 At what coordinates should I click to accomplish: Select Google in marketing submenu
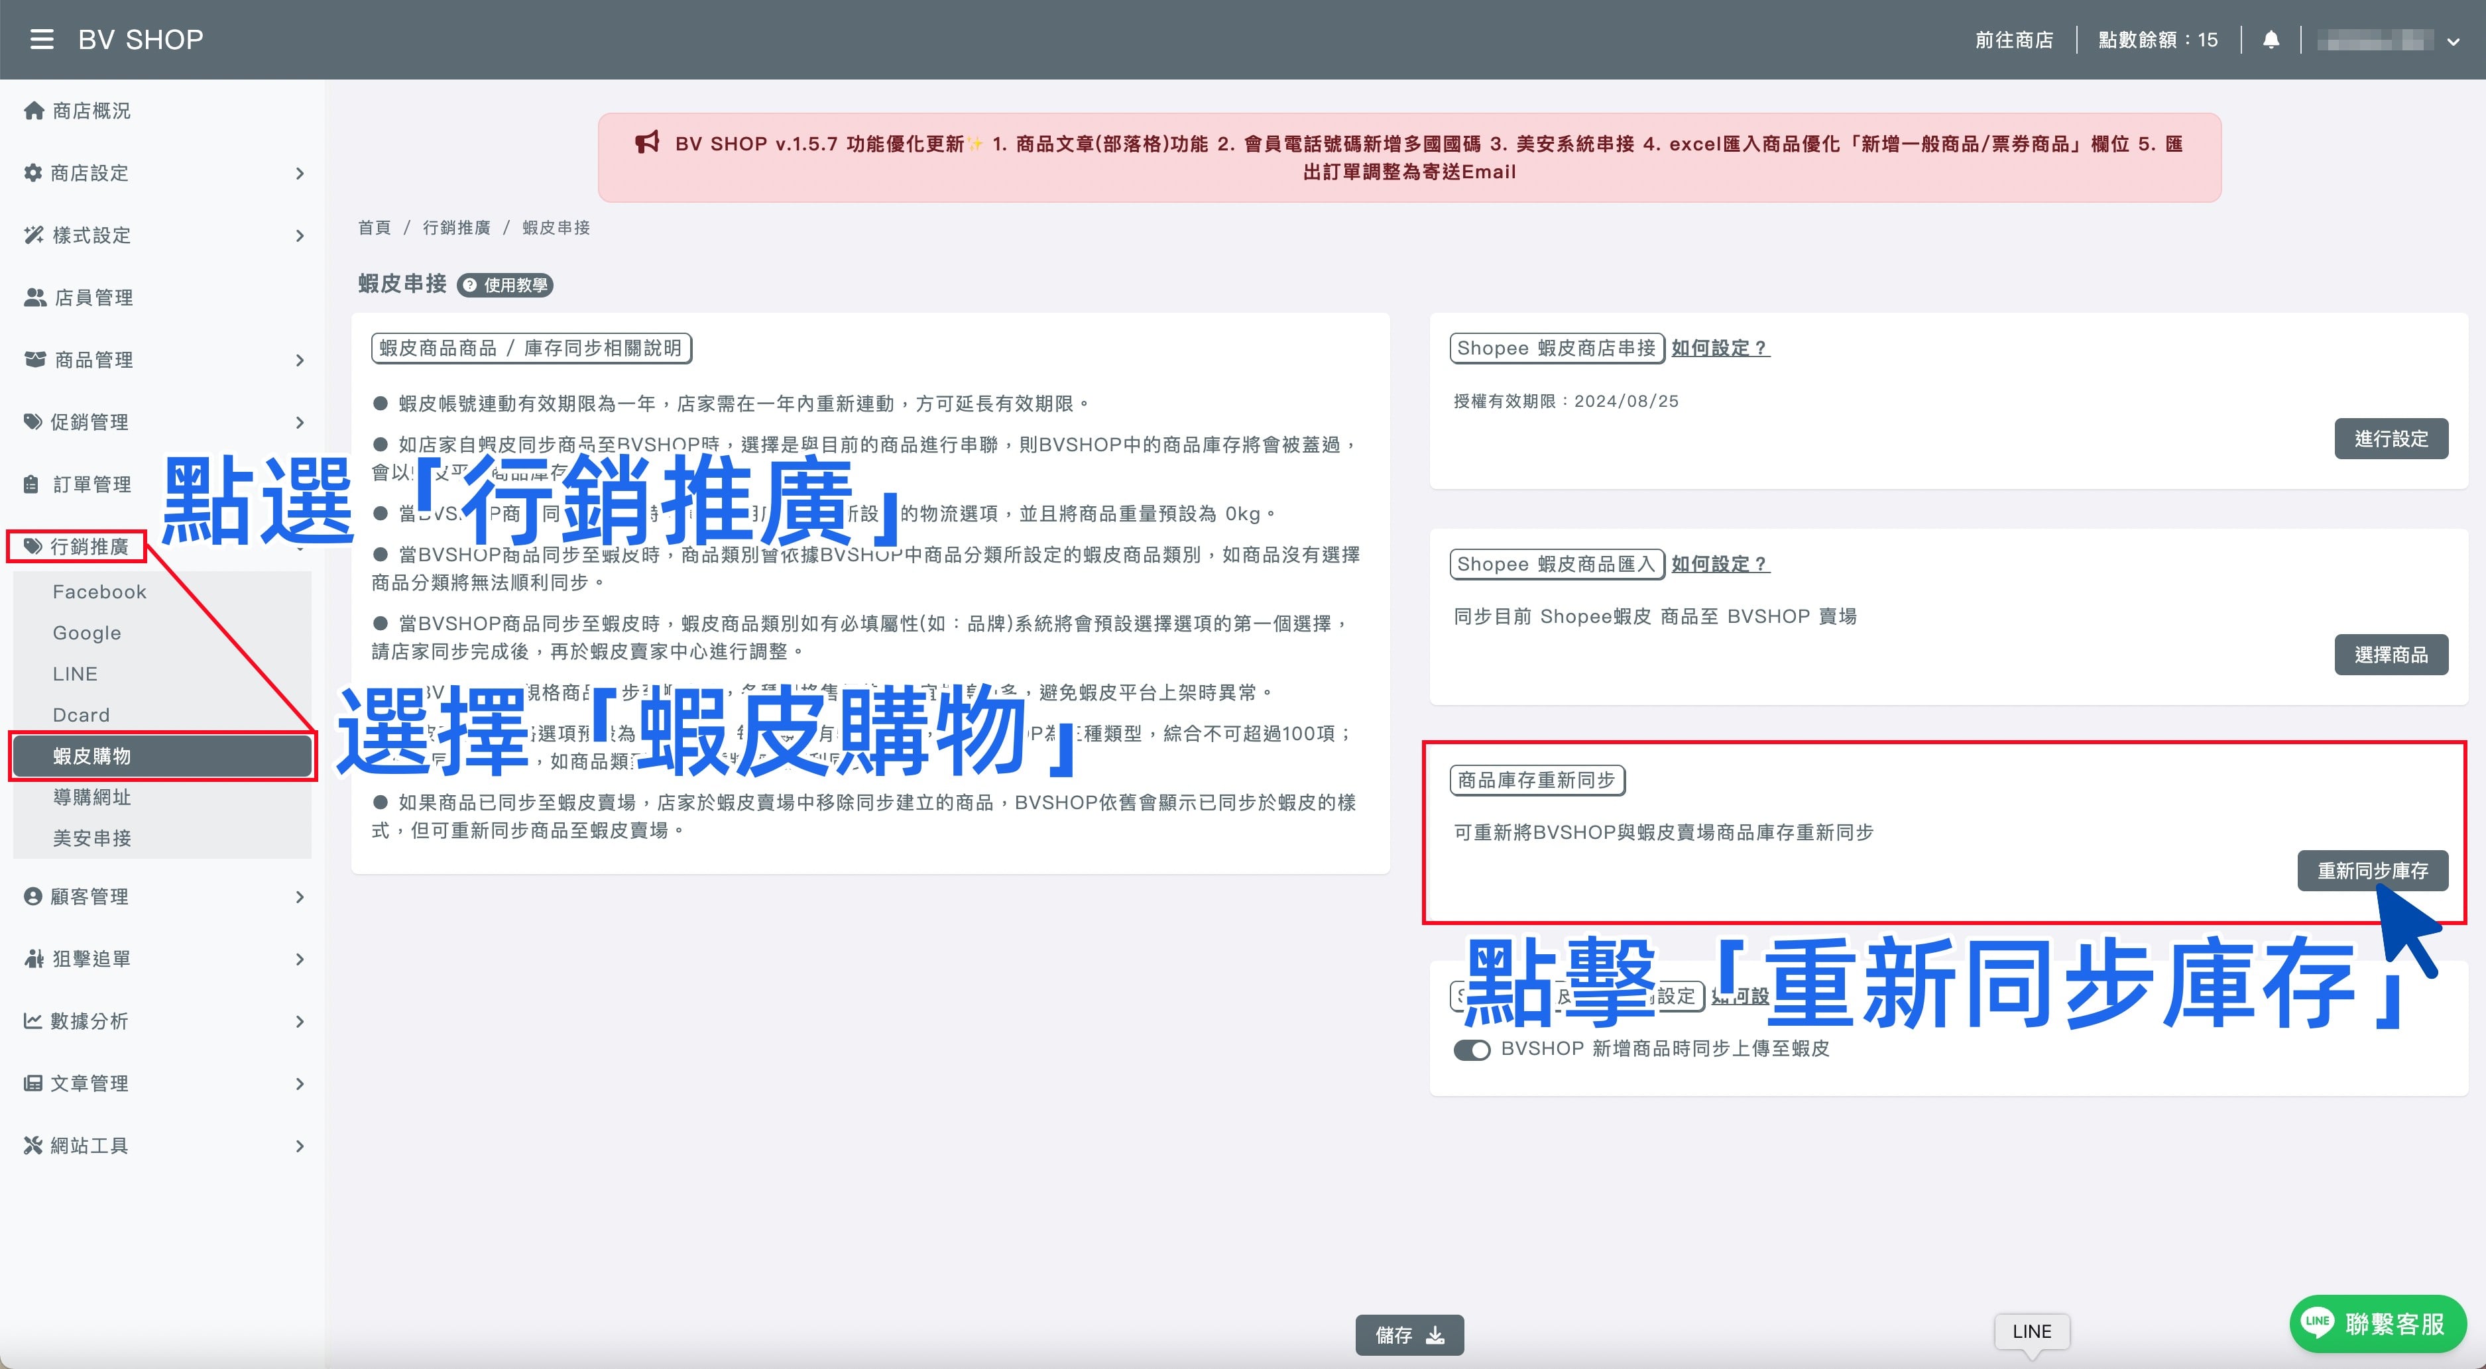coord(87,633)
